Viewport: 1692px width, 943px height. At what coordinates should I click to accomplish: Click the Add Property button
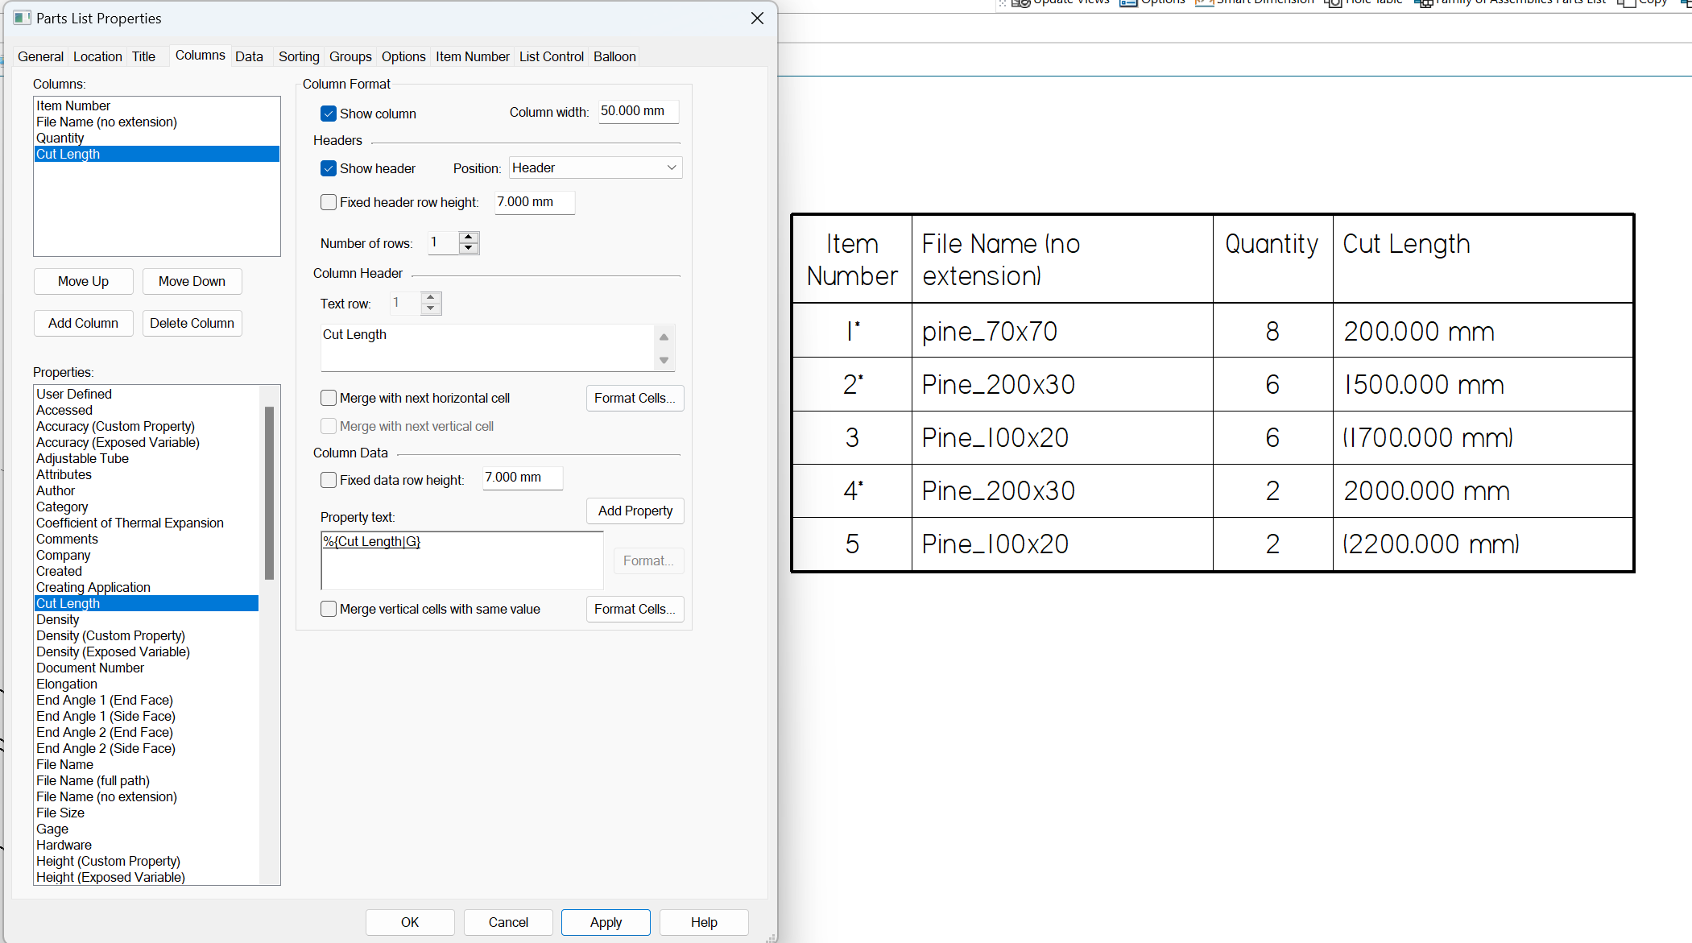click(x=635, y=511)
